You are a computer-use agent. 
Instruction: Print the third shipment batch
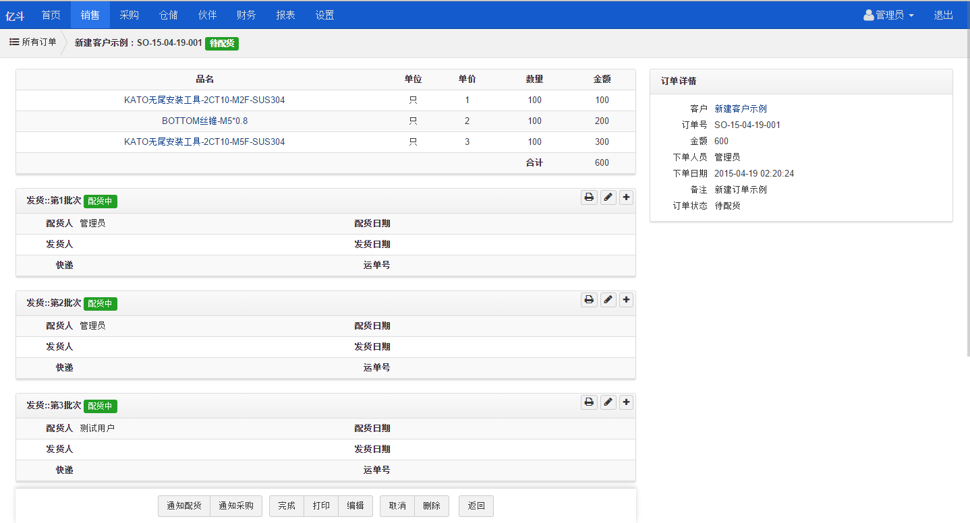click(x=589, y=402)
